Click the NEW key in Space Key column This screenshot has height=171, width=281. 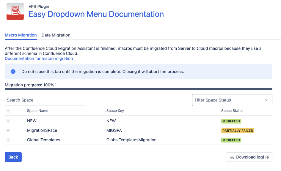[x=111, y=121]
